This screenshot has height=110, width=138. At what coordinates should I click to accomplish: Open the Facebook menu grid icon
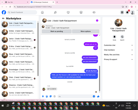[x=122, y=12]
